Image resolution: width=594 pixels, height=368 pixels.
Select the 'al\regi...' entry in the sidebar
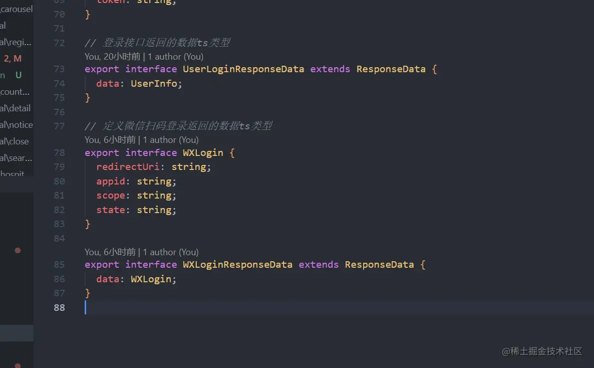tap(17, 42)
